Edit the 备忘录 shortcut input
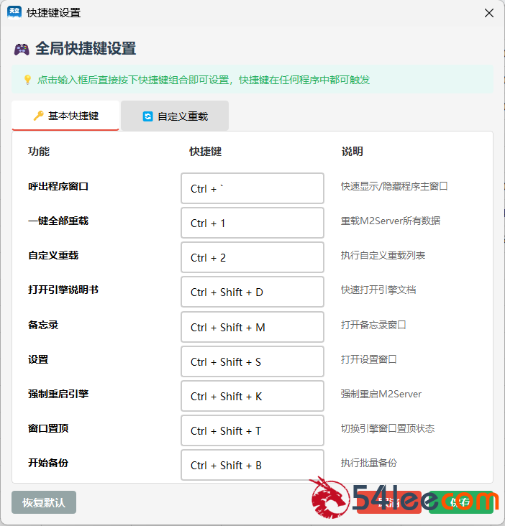This screenshot has height=526, width=505. click(x=252, y=327)
